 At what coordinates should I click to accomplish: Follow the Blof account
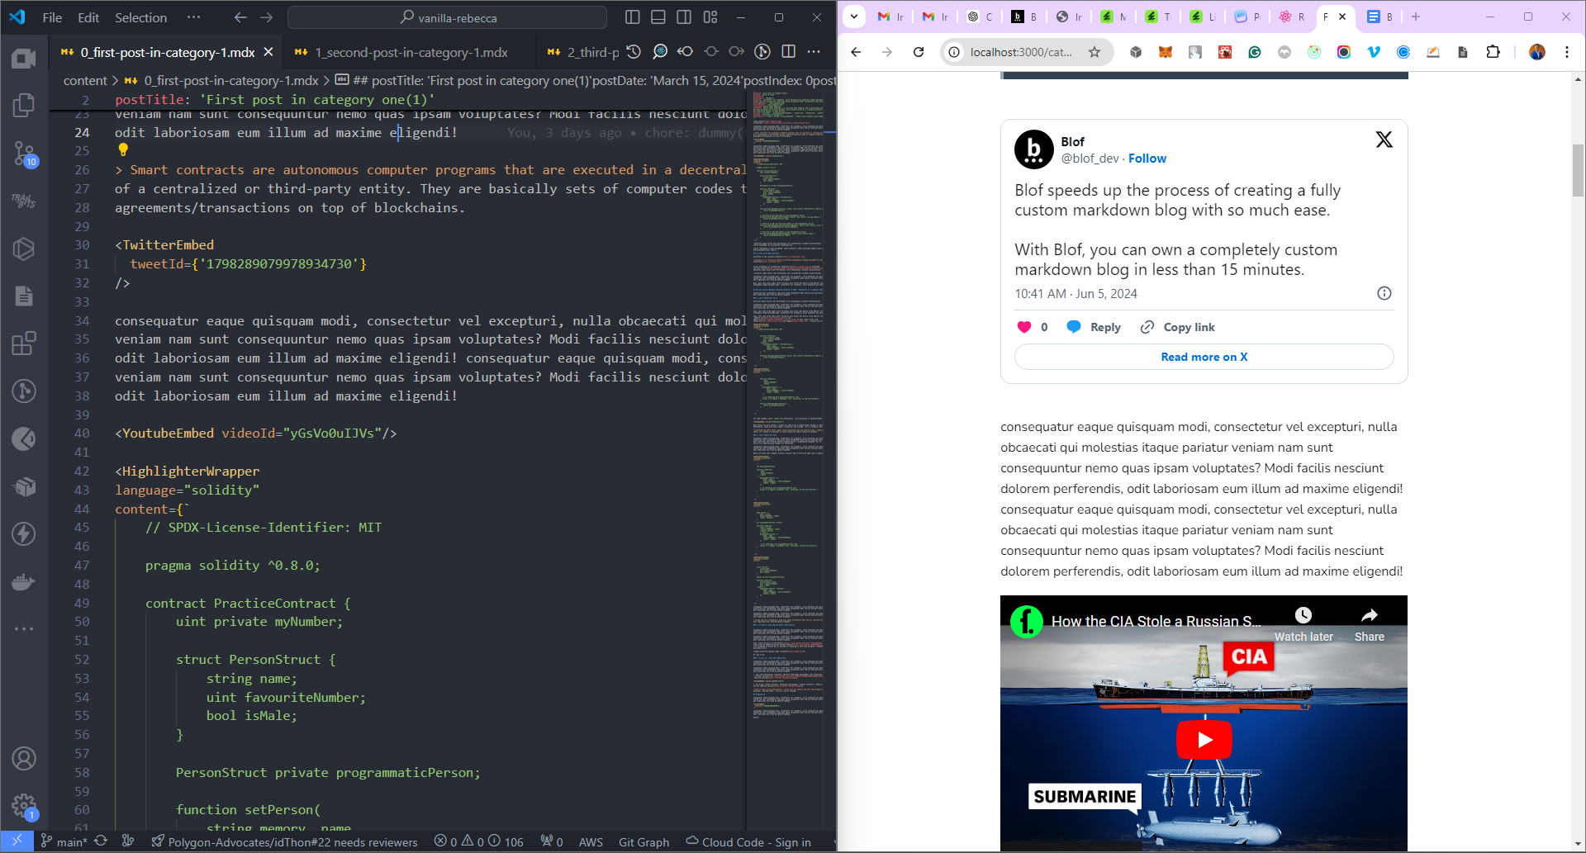1147,159
